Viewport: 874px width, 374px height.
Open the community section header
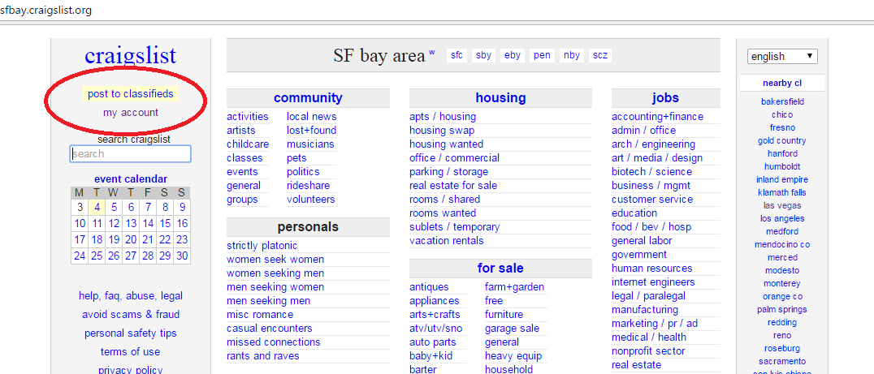(308, 98)
